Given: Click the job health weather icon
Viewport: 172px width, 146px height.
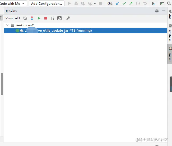Looking at the screenshot, I should click(22, 31).
